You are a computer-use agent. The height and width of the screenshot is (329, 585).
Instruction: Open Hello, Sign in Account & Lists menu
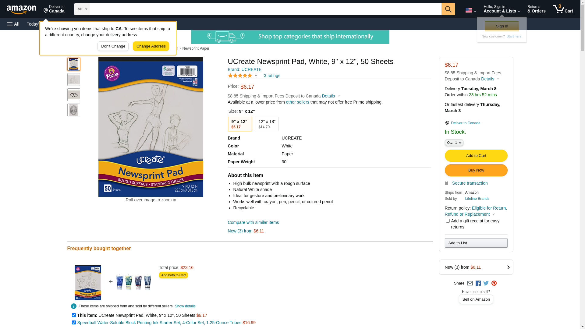502,9
